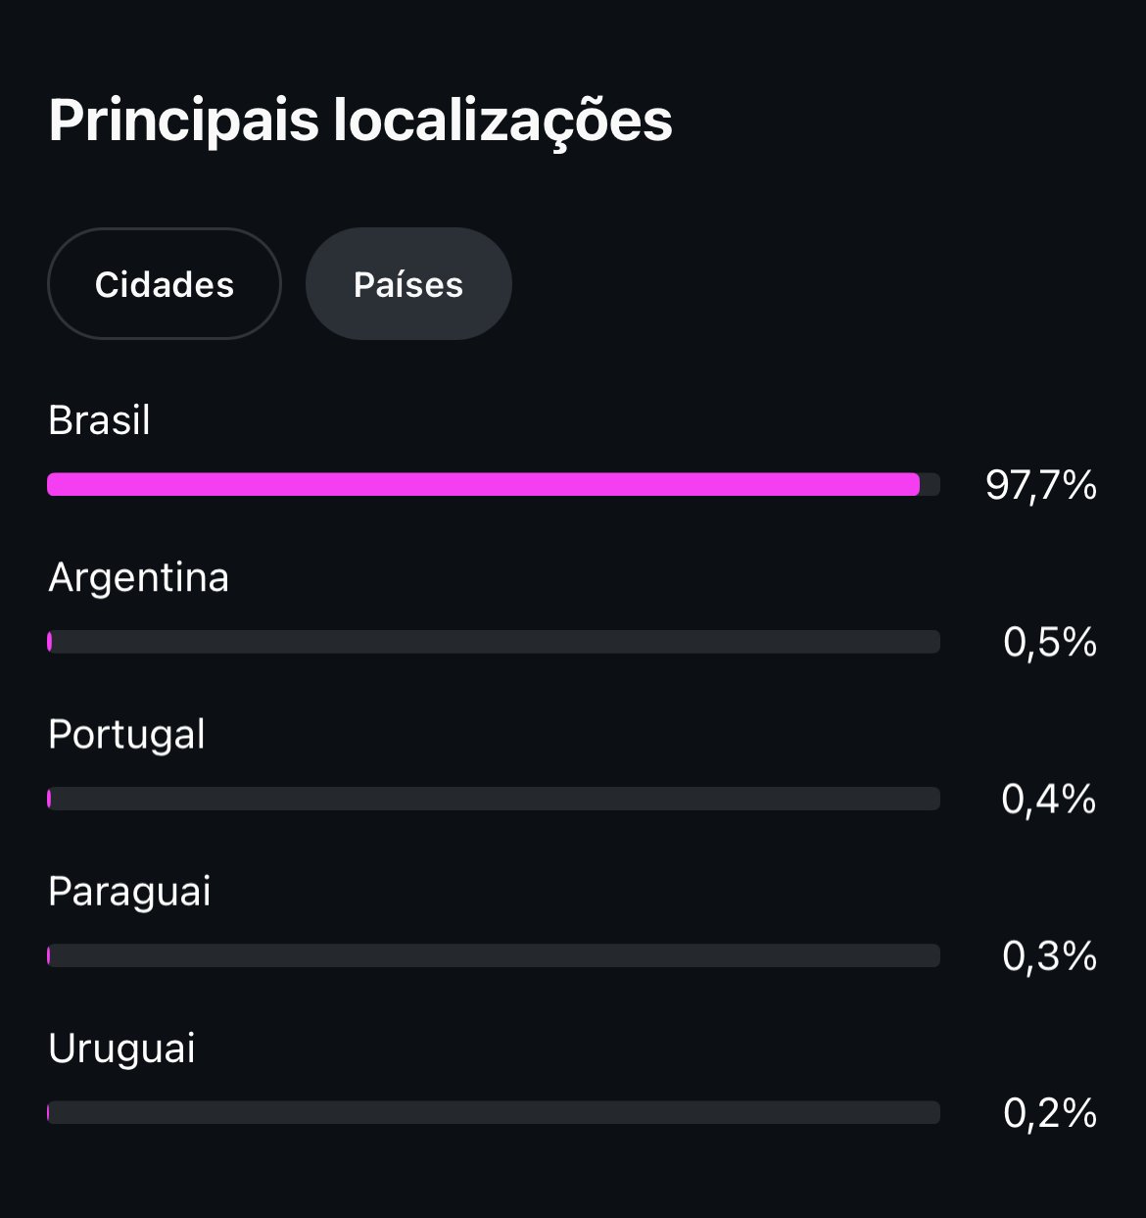Click the Portugal progress bar
The width and height of the screenshot is (1146, 1218).
[494, 799]
